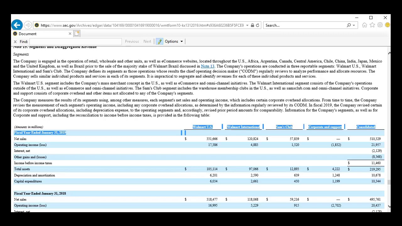Screen dimensions: 402x226
Task: Click the 120,824 net sales value
Action: [x=253, y=139]
